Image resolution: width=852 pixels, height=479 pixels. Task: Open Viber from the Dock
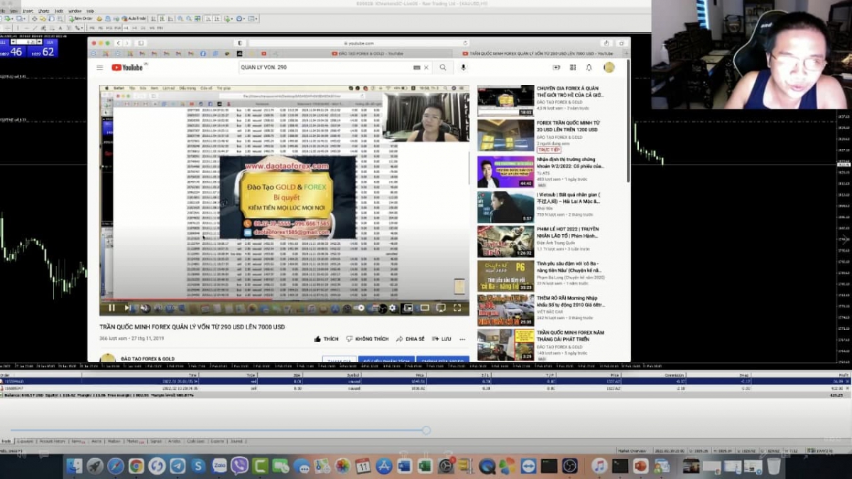pos(239,466)
